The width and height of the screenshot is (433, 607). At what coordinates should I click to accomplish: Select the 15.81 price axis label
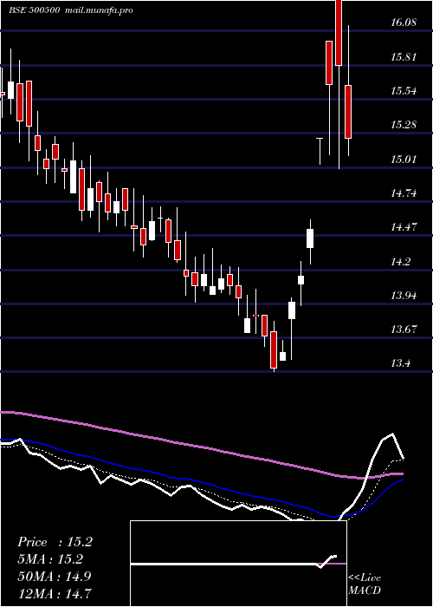[x=404, y=57]
